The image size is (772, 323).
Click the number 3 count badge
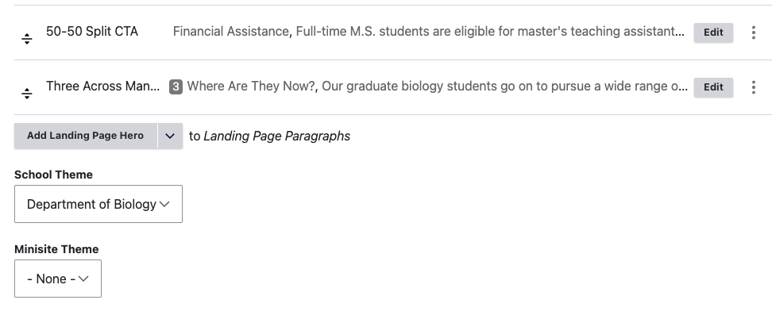[x=176, y=87]
